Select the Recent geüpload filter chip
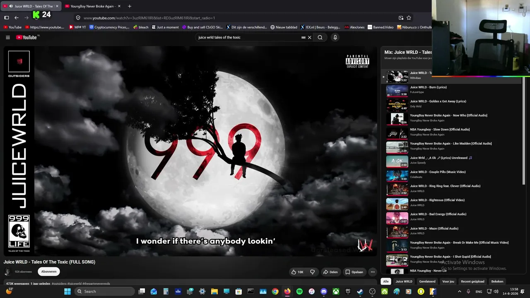 472,281
